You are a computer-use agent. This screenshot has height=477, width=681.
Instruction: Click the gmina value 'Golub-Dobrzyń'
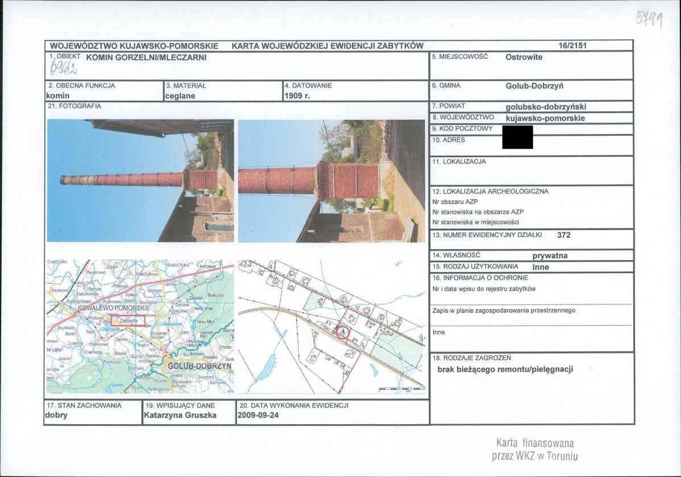tap(535, 86)
